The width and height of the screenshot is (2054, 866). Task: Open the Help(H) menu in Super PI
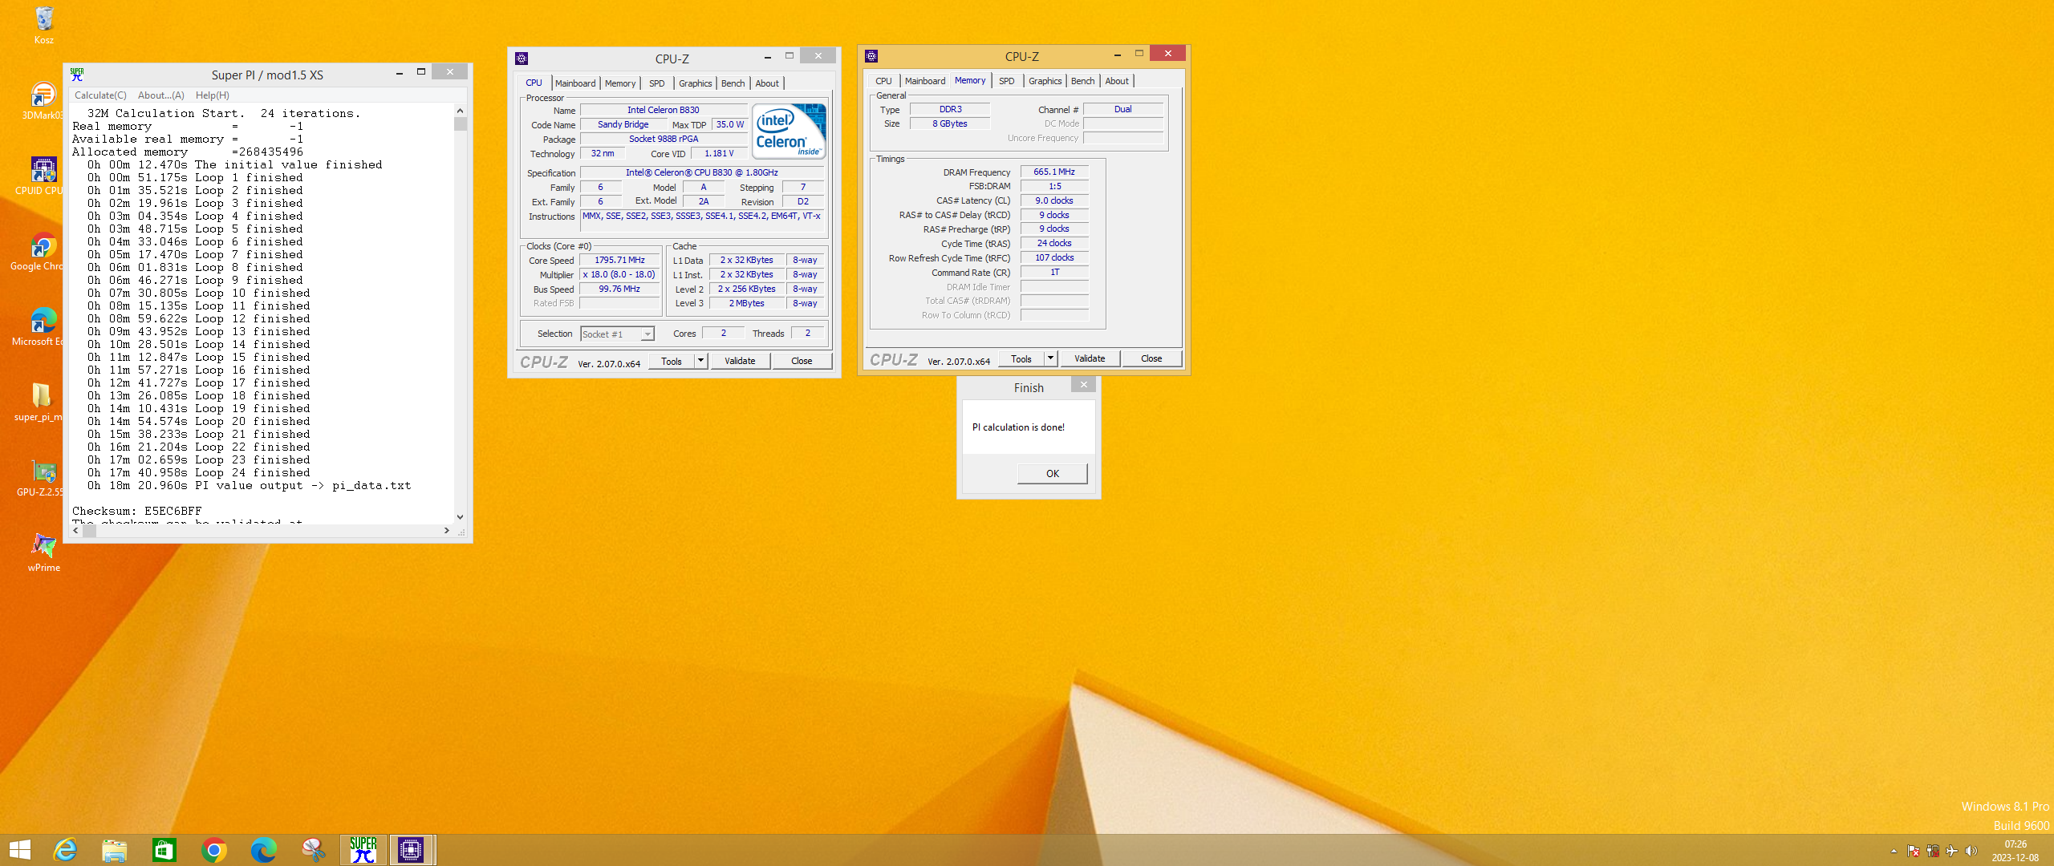tap(213, 95)
